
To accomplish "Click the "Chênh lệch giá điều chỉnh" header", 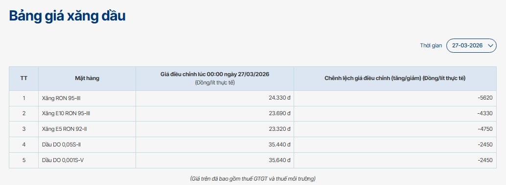I will pyautogui.click(x=395, y=79).
